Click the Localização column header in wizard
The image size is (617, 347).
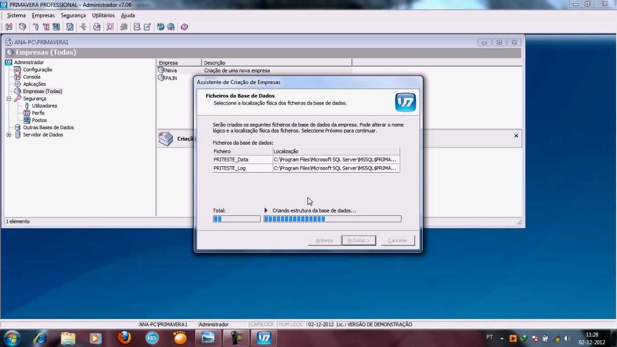pos(336,151)
